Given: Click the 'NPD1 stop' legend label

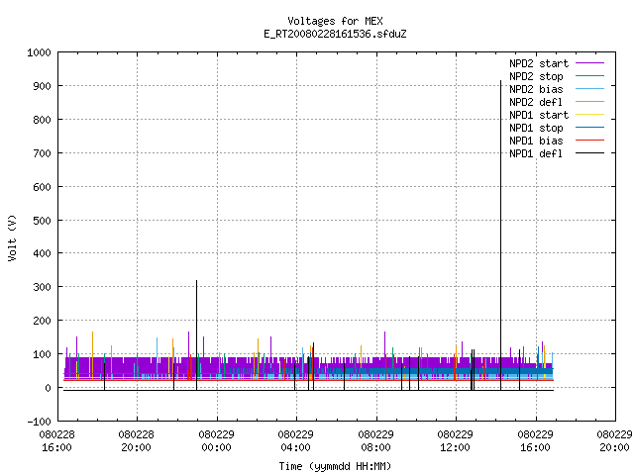Looking at the screenshot, I should (536, 128).
